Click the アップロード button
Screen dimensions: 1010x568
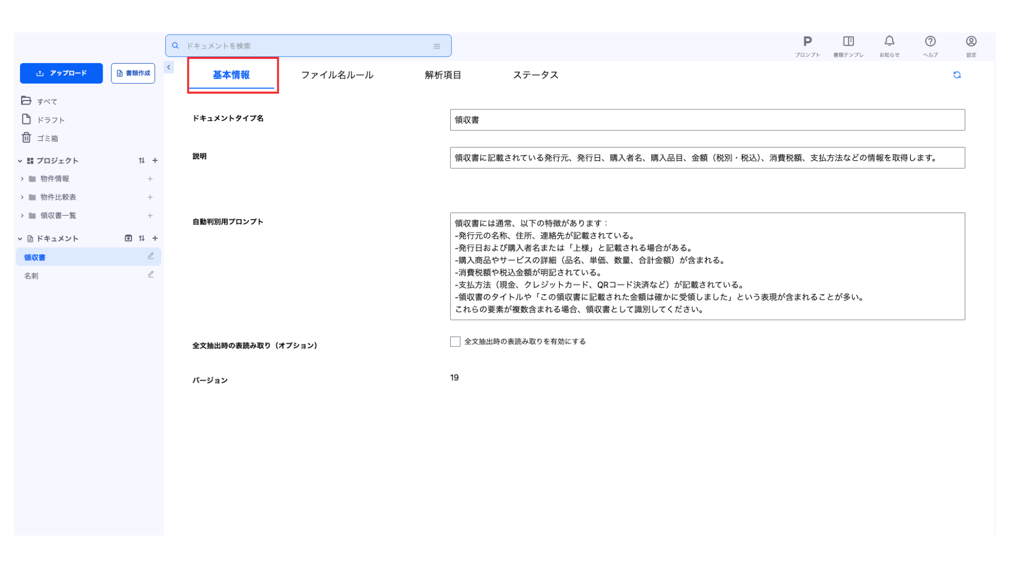(62, 74)
